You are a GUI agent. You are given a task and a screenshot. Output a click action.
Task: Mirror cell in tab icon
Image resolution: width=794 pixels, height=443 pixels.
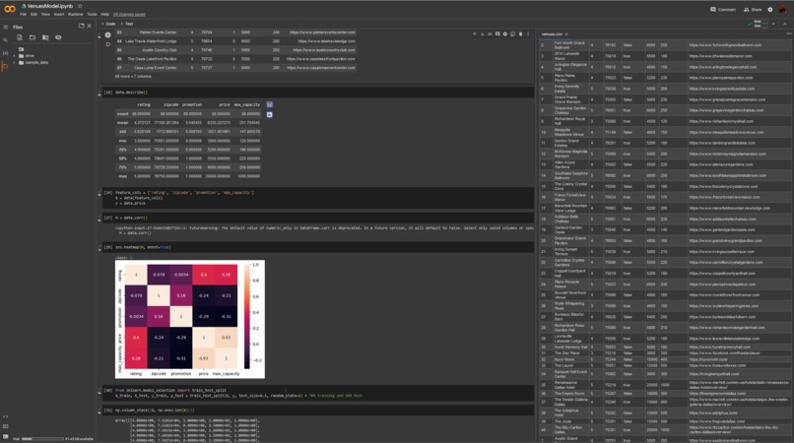512,33
